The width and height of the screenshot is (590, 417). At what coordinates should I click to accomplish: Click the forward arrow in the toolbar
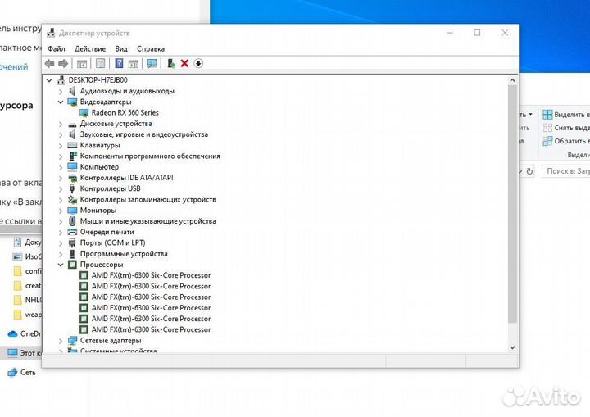click(63, 63)
